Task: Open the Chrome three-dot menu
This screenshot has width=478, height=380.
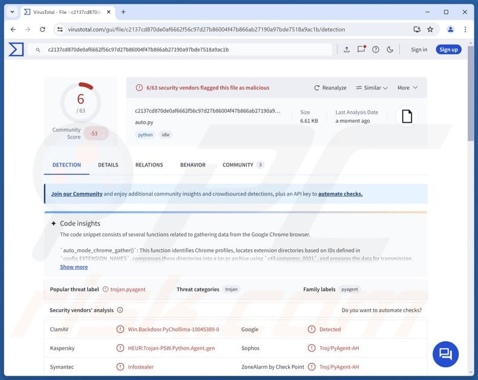Action: [465, 29]
